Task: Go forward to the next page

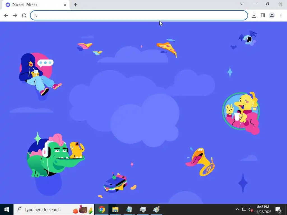Action: [15, 15]
